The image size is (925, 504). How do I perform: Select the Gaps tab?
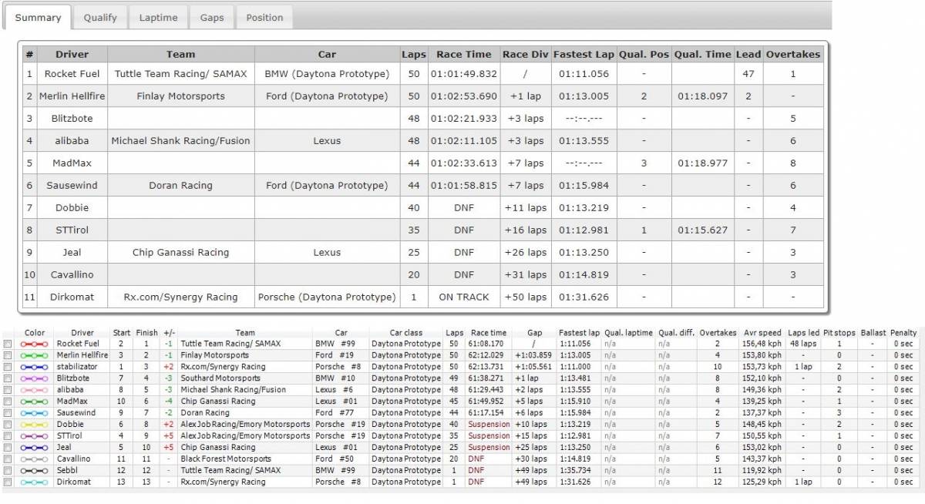[212, 17]
